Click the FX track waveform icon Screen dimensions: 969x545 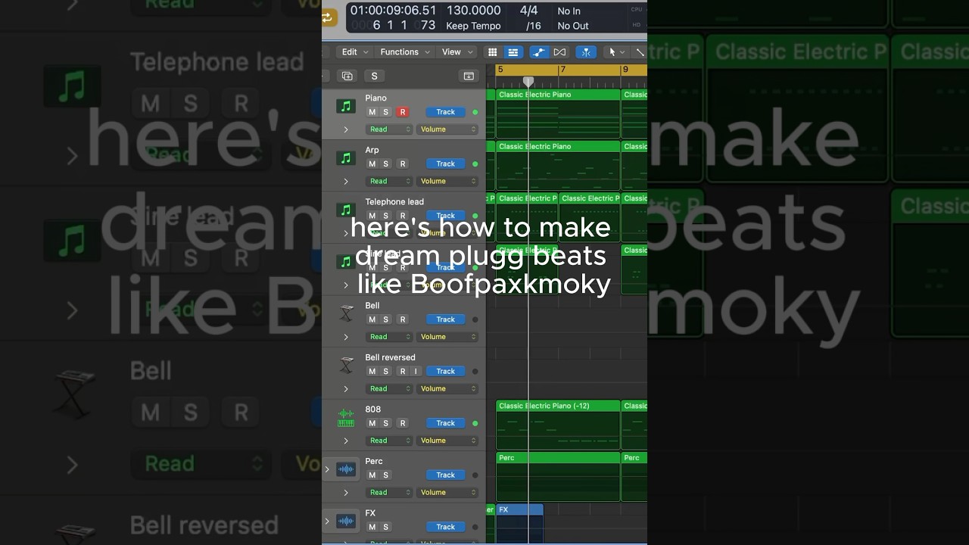346,521
